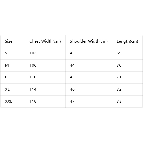Image resolution: width=143 pixels, height=143 pixels.
Task: Click shoulder width value 47
Action: 72,101
